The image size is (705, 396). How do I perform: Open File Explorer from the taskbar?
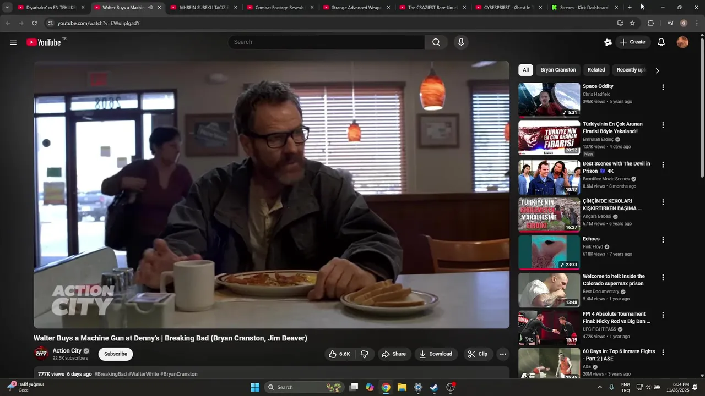[x=402, y=387]
